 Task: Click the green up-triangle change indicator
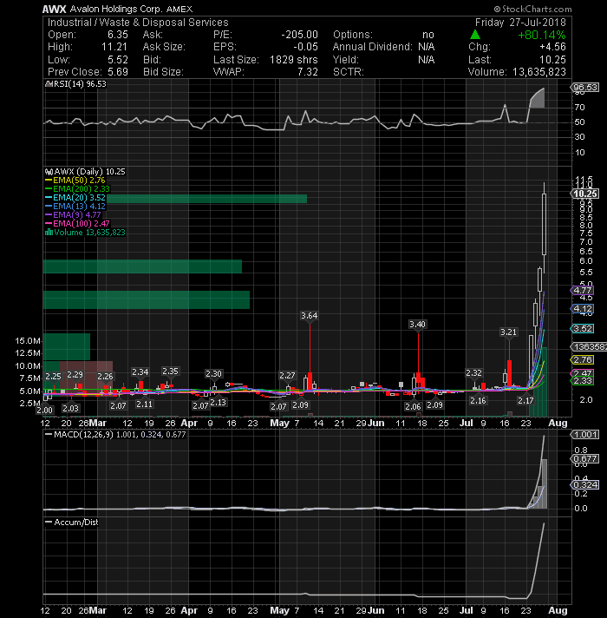tap(475, 35)
